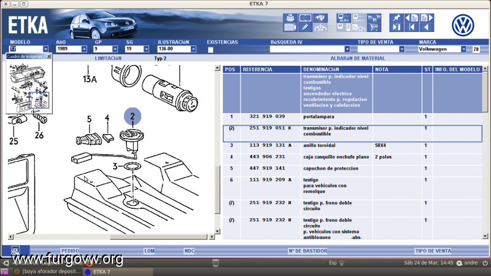Open the Año dropdown showing 1989
The height and width of the screenshot is (276, 491).
click(x=84, y=49)
